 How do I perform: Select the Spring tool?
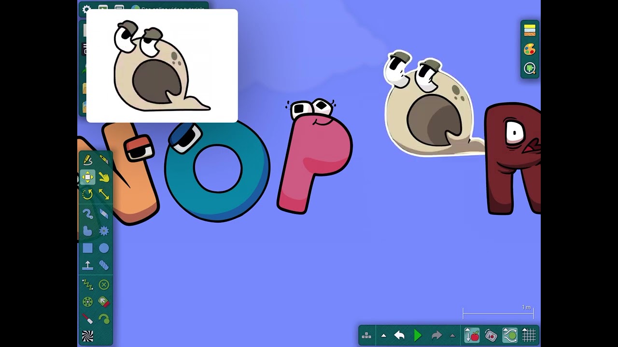pyautogui.click(x=87, y=285)
